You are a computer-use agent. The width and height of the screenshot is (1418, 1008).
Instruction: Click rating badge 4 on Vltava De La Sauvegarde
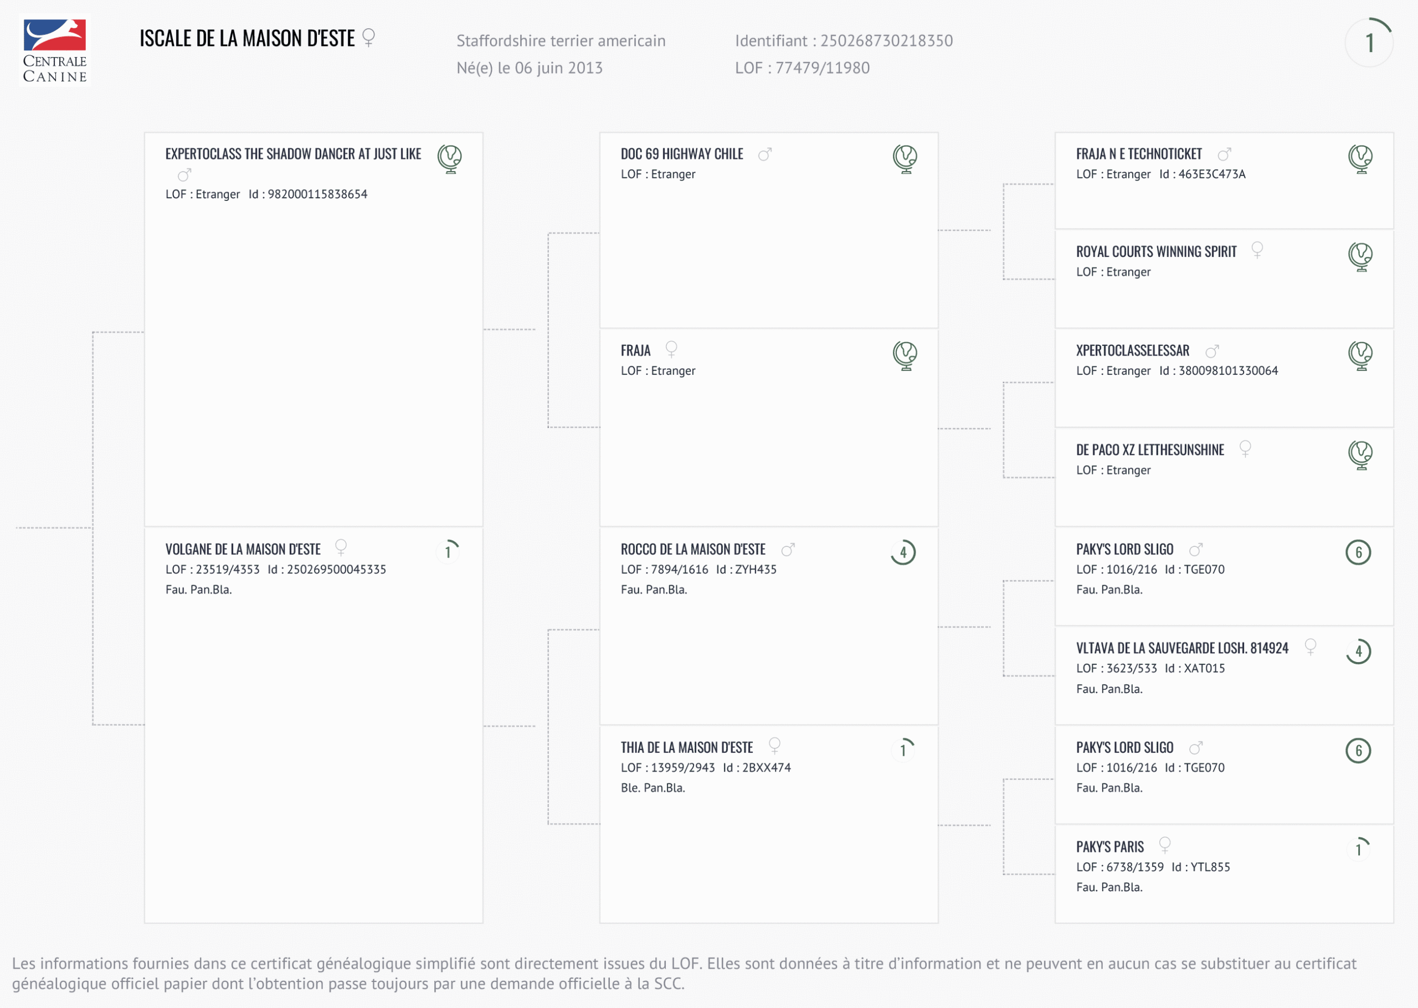1358,651
